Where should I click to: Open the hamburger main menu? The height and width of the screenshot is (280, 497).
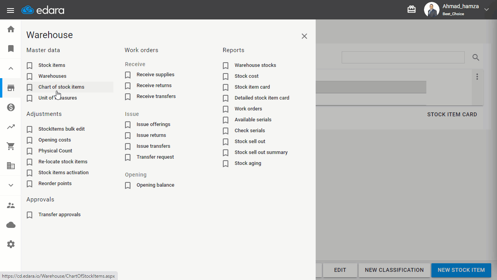point(10,10)
